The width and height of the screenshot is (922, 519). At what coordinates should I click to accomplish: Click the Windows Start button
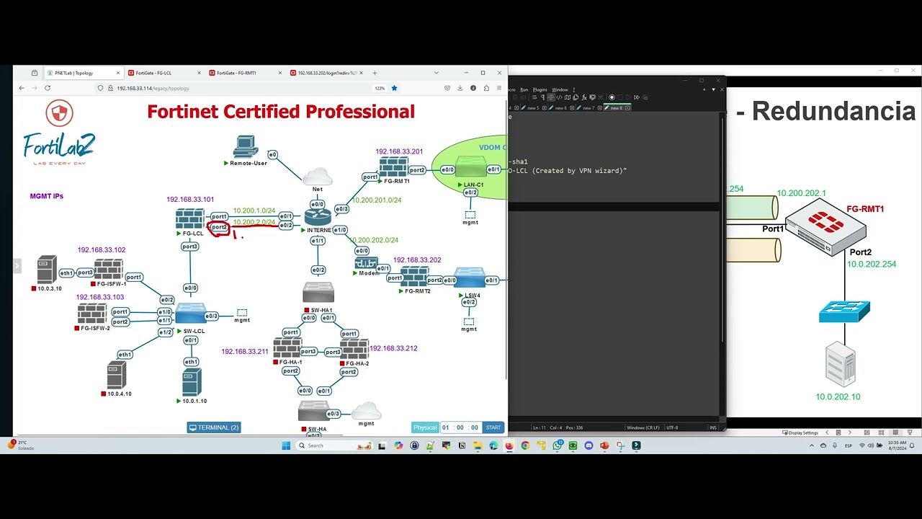pos(286,445)
